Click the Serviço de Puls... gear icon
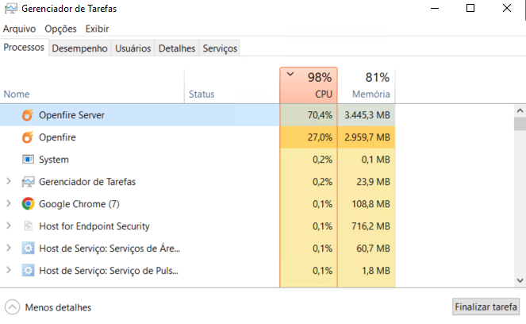 pyautogui.click(x=29, y=270)
